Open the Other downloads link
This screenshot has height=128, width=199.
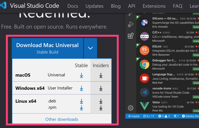62,119
